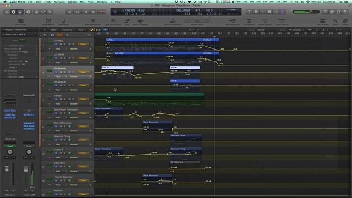Image resolution: width=352 pixels, height=198 pixels.
Task: Click the Join toolbar icon
Action: 127,22
